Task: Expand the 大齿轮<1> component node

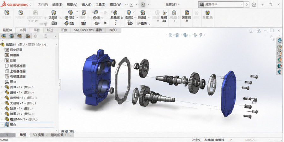Action: tap(2, 103)
